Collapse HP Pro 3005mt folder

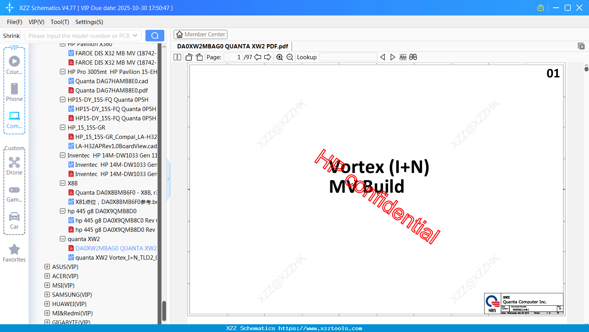click(63, 72)
